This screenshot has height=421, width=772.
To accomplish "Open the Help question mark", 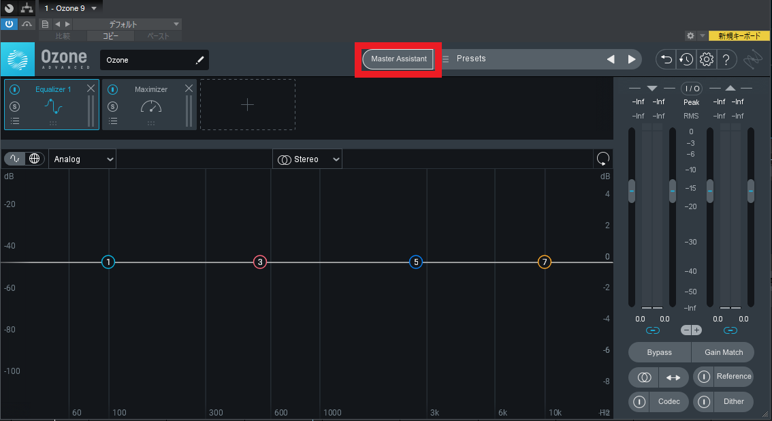I will [x=726, y=59].
